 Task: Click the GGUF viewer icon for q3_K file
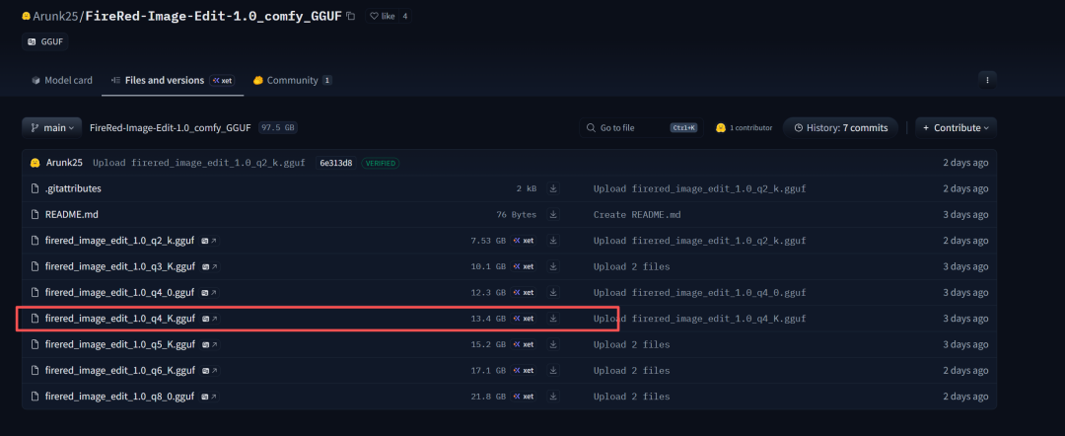coord(210,266)
